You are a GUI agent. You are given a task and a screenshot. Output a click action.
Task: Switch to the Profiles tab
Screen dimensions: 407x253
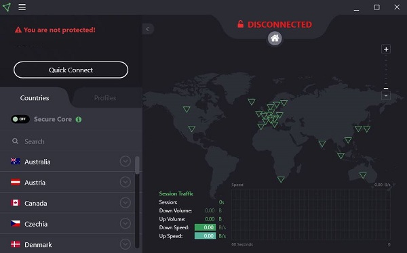point(105,98)
